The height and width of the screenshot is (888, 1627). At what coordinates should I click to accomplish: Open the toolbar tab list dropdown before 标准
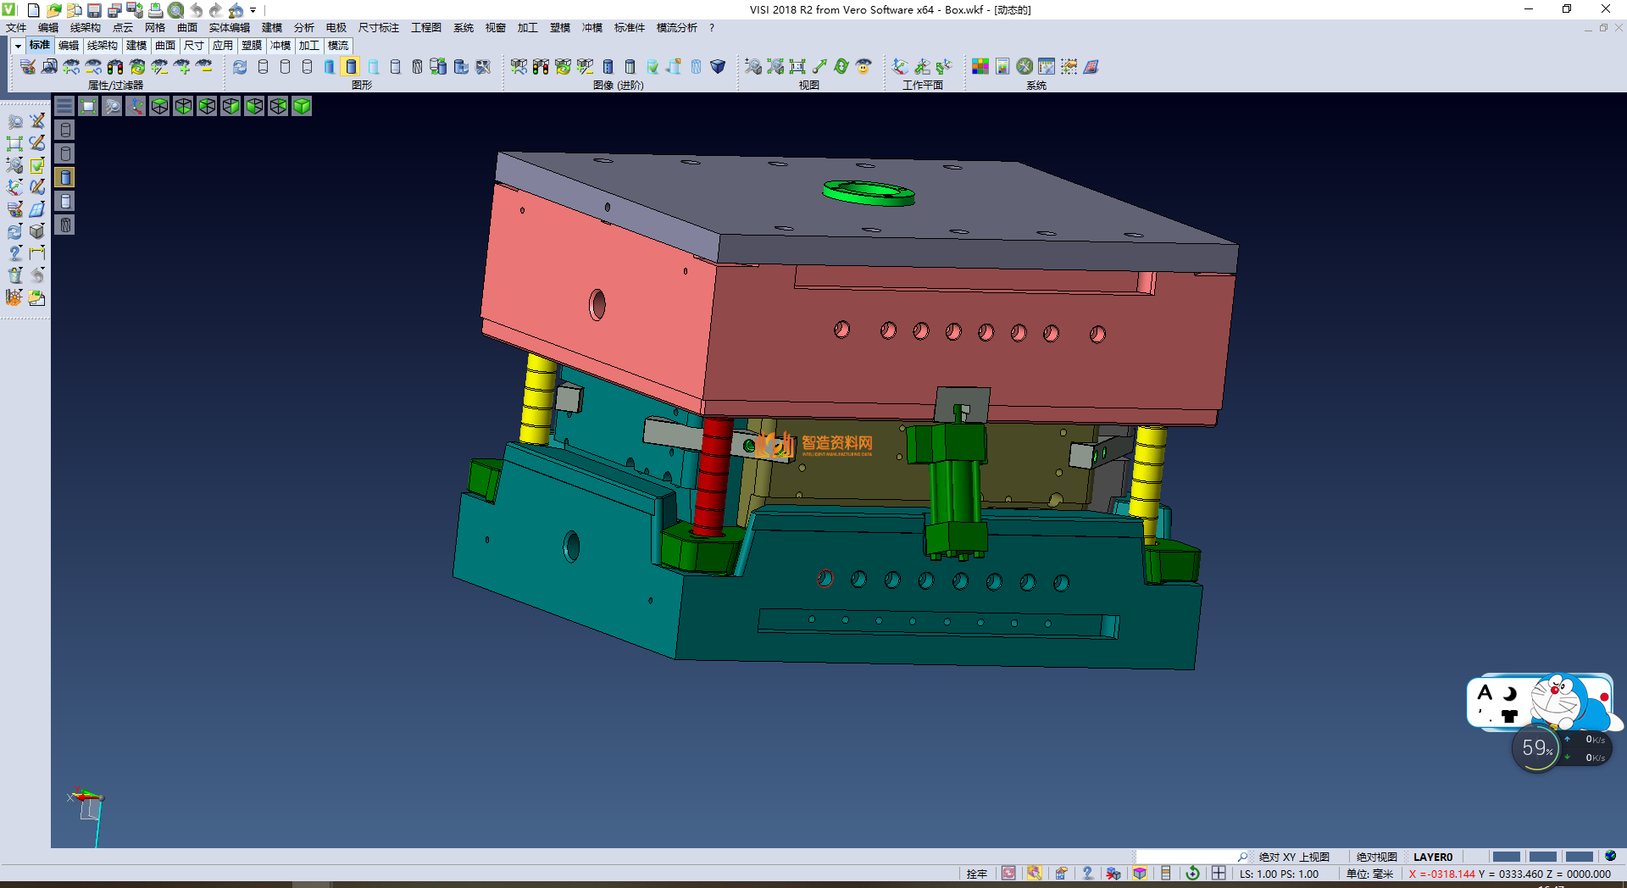[18, 46]
